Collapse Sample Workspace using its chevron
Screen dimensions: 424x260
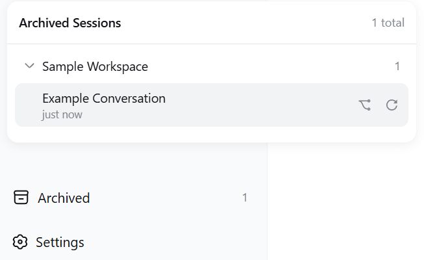click(29, 66)
